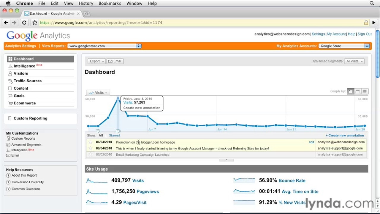Collapse the annotations panel arrow
380x214 pixels.
click(x=226, y=160)
